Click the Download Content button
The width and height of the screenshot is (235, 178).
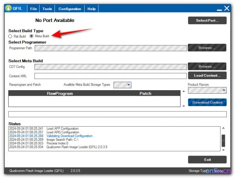(x=207, y=102)
